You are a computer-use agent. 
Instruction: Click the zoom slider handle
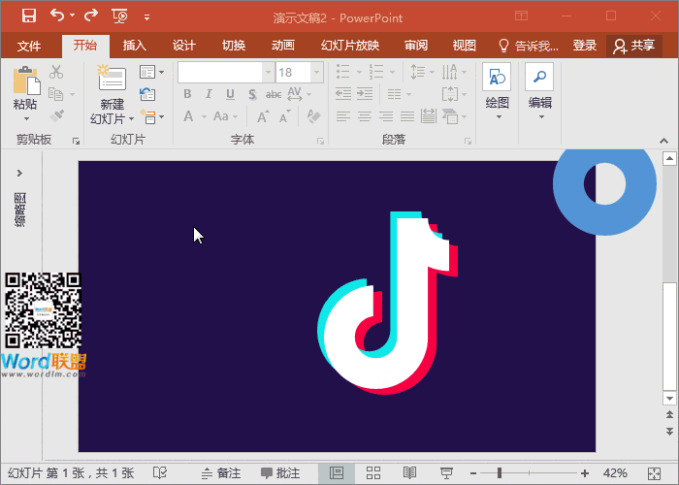pos(500,473)
